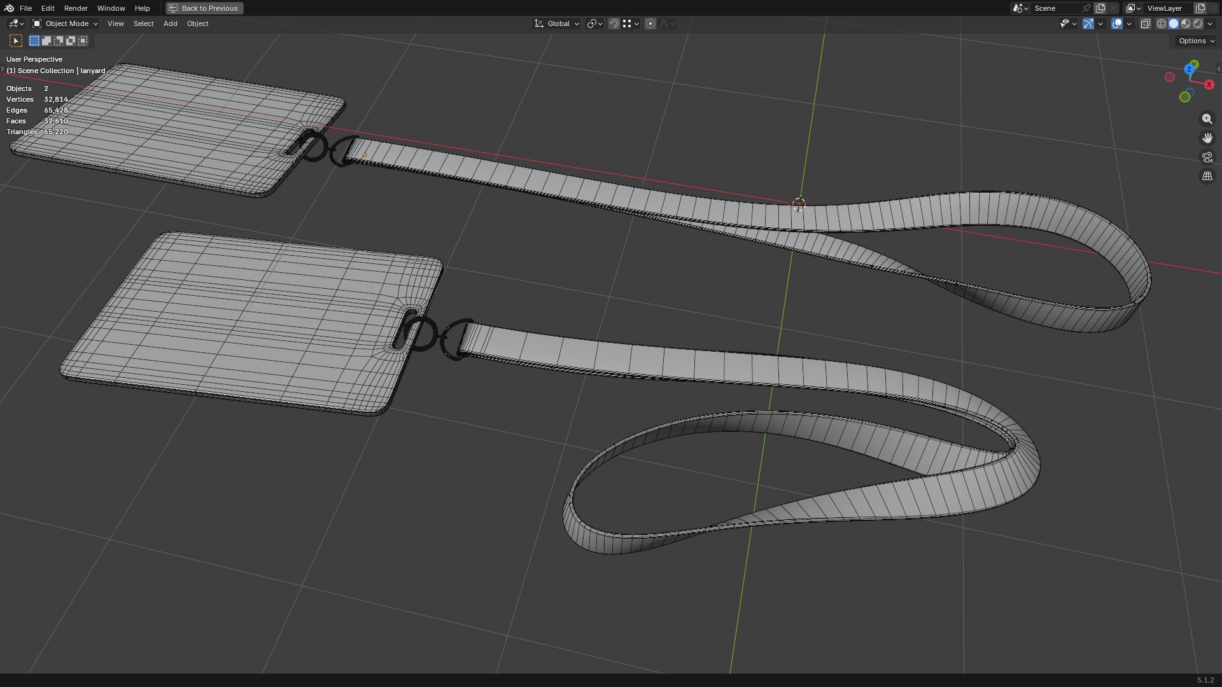Select the Select Box tool icon

(17, 41)
